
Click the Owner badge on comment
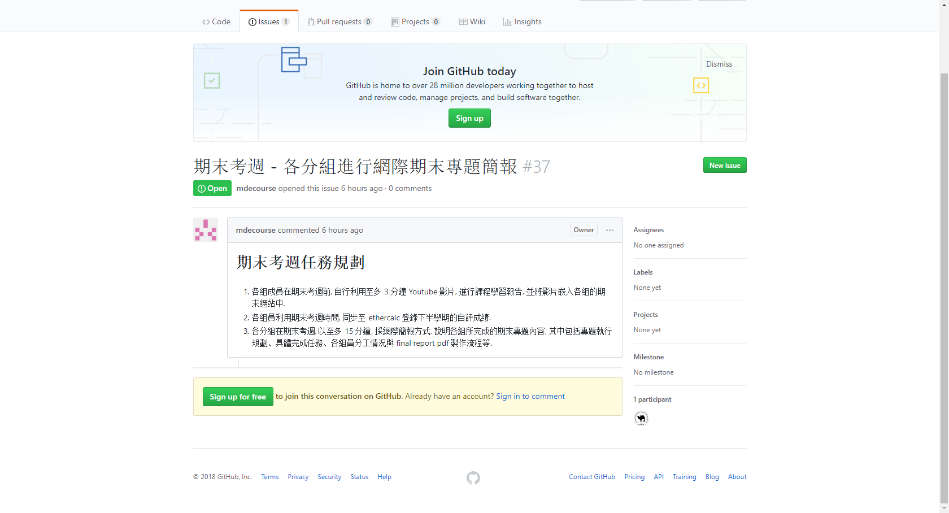584,230
